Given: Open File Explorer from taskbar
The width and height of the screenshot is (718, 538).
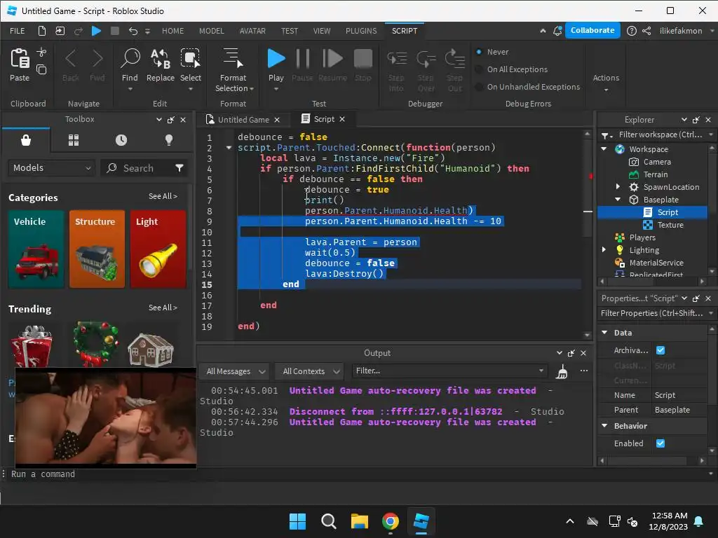Looking at the screenshot, I should click(360, 521).
